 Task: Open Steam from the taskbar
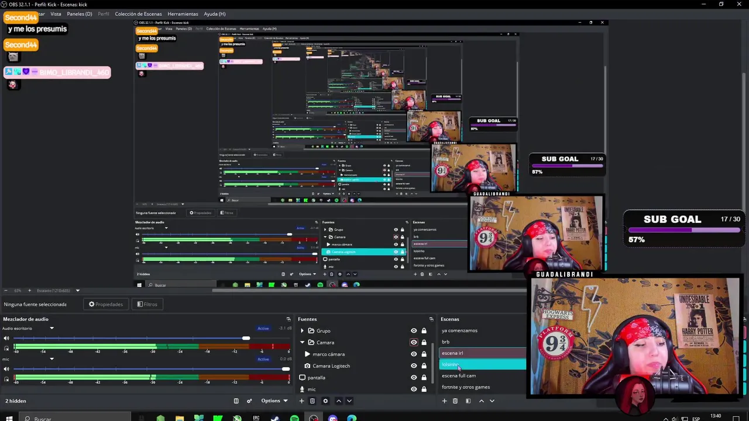point(275,419)
